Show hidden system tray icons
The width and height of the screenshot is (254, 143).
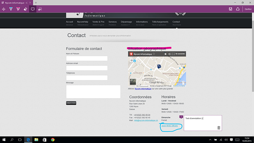210,140
